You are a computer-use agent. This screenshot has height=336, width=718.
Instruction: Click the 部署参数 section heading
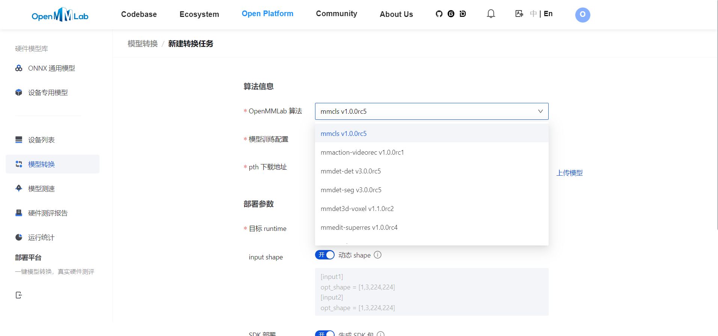[258, 204]
